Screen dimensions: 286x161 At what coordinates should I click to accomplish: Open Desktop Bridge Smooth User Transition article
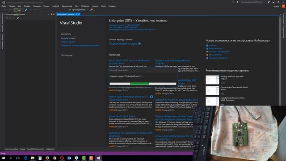[174, 118]
